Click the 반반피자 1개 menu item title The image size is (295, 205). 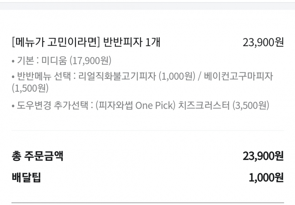[132, 42]
